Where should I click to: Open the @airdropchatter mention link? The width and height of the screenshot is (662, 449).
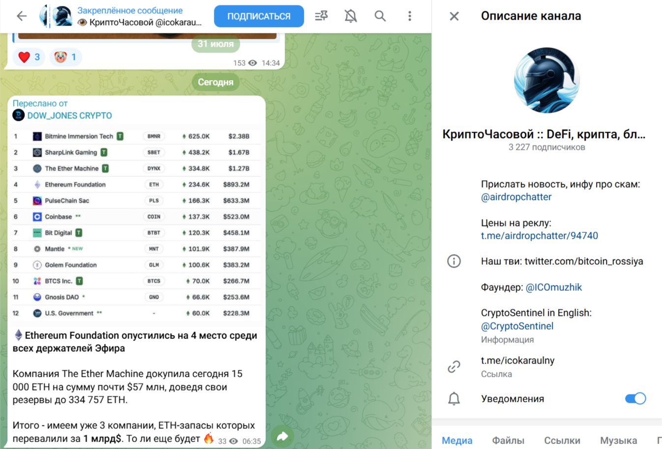point(516,197)
